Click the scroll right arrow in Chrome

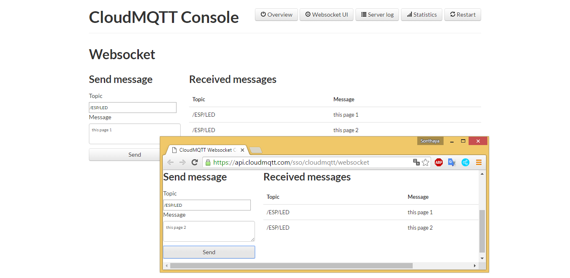475,265
